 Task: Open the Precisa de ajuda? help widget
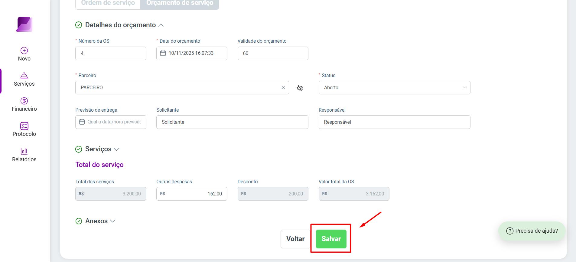[532, 231]
